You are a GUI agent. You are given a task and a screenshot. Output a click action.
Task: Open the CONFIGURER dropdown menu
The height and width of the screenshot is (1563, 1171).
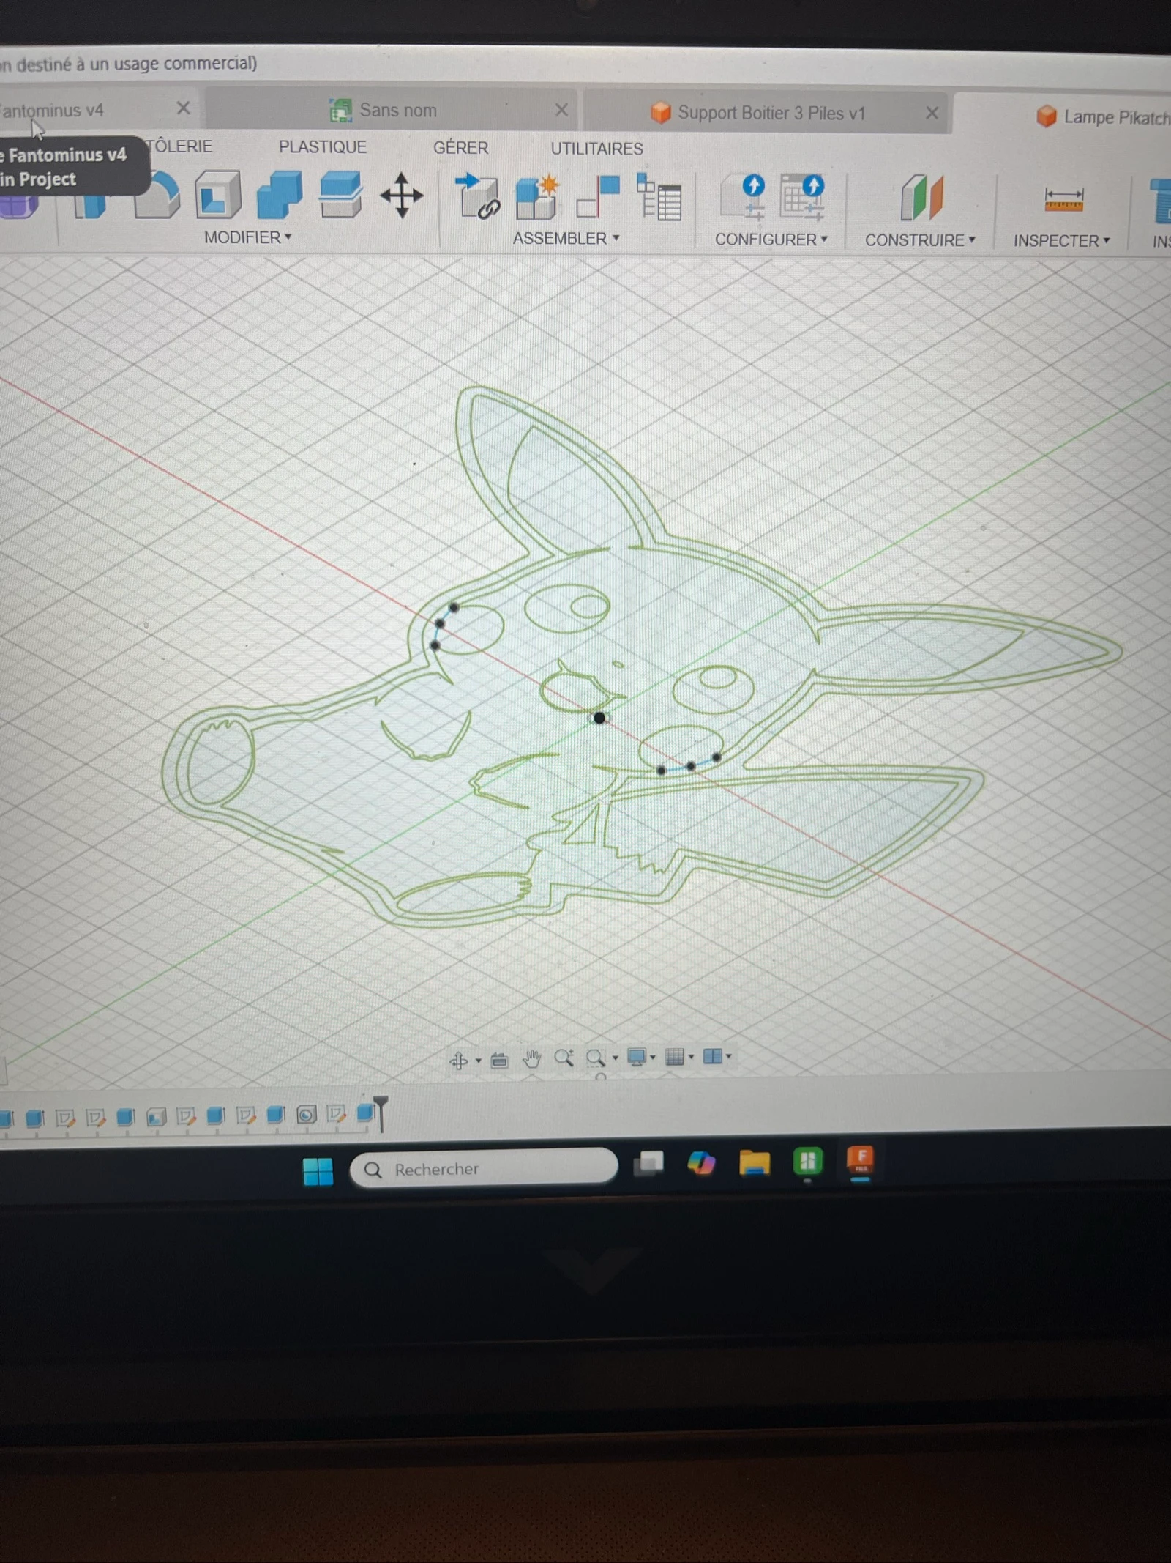coord(771,240)
